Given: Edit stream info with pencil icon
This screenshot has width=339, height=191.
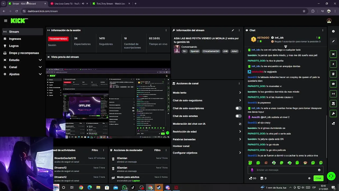Looking at the screenshot, I should pyautogui.click(x=233, y=30).
